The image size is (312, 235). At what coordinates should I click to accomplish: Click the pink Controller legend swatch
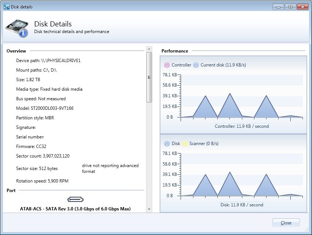coord(167,65)
